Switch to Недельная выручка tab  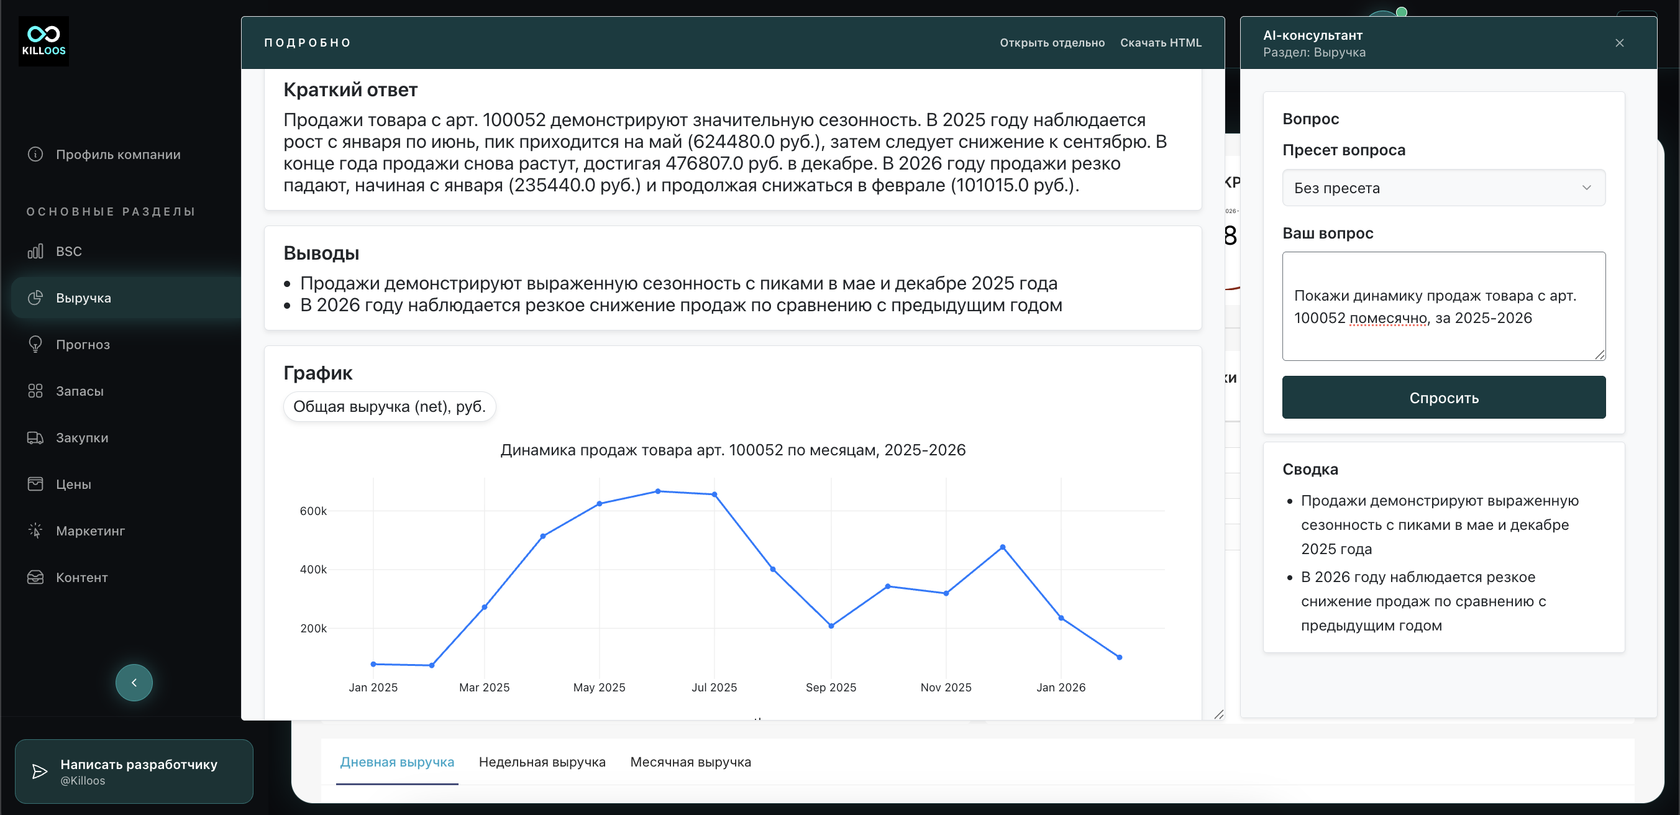pos(542,762)
